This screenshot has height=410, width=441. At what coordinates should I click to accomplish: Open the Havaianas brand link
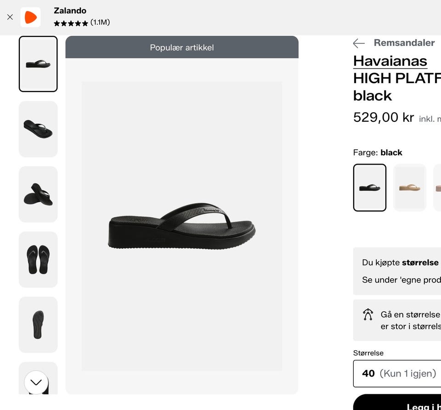coord(390,61)
